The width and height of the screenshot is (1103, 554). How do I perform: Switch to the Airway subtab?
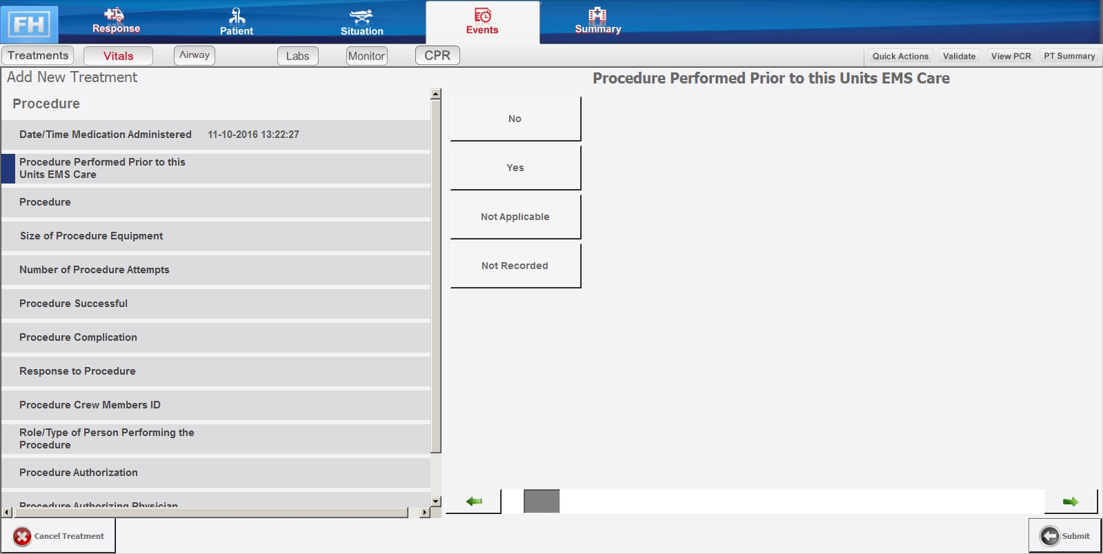pyautogui.click(x=195, y=55)
